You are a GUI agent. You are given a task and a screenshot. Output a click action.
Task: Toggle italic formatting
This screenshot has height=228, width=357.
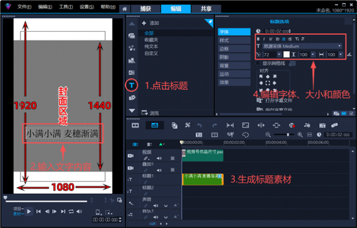264,39
